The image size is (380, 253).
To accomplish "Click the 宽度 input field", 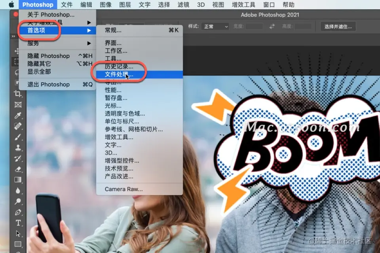I will tap(254, 26).
